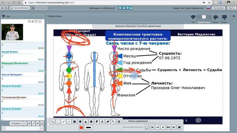The image size is (237, 133).
Task: Click presenter video thumbnail in chat
Action: coord(12,32)
